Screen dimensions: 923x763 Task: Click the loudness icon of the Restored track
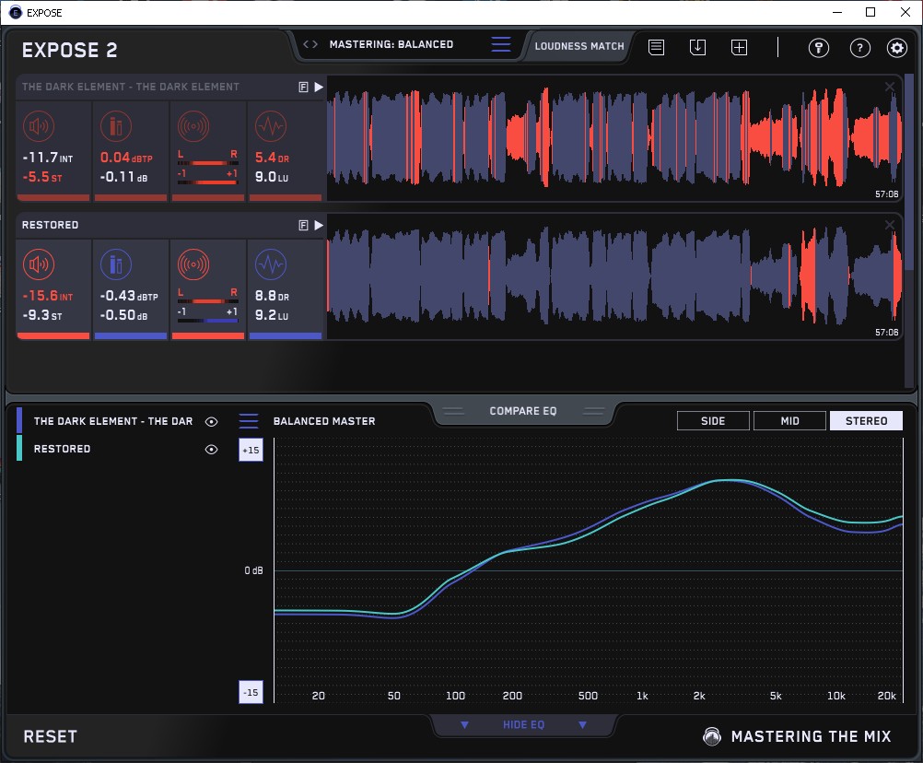[x=39, y=264]
